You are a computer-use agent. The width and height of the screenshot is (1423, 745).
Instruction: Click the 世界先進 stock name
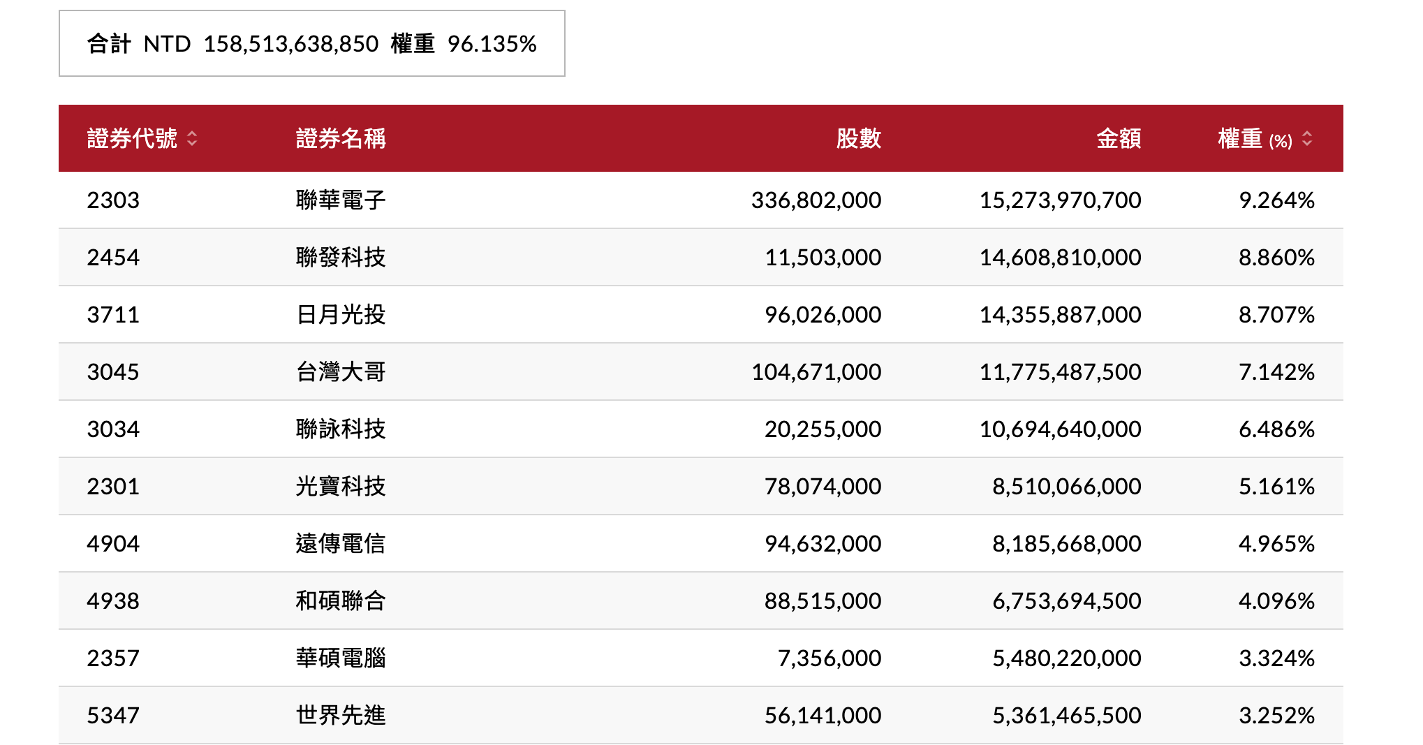point(341,714)
